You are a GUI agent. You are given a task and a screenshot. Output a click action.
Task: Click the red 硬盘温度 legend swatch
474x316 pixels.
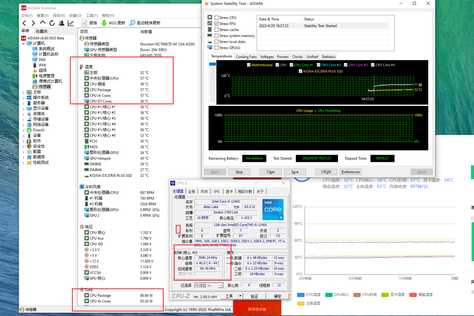point(413,295)
